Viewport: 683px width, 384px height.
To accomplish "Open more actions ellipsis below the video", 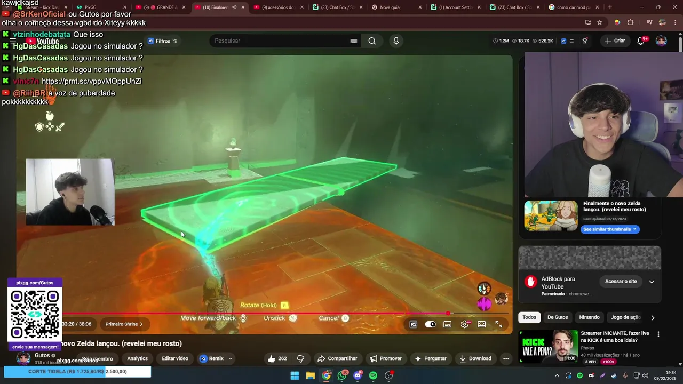I will pos(506,358).
